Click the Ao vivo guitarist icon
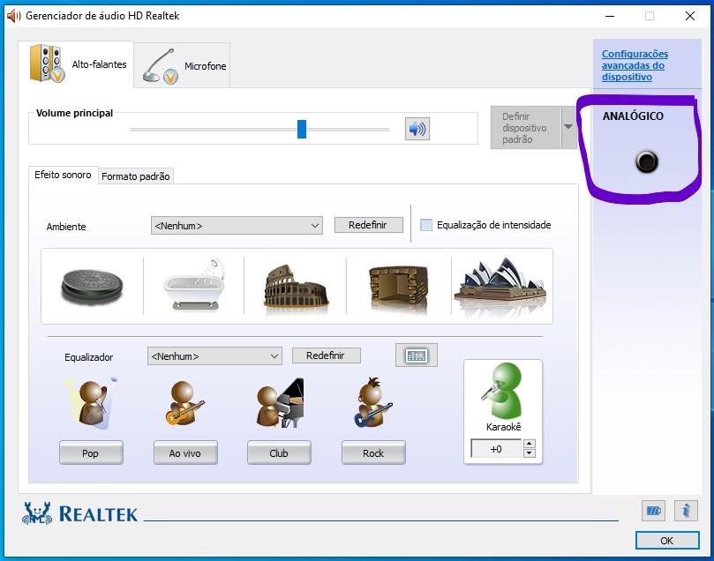 [184, 403]
